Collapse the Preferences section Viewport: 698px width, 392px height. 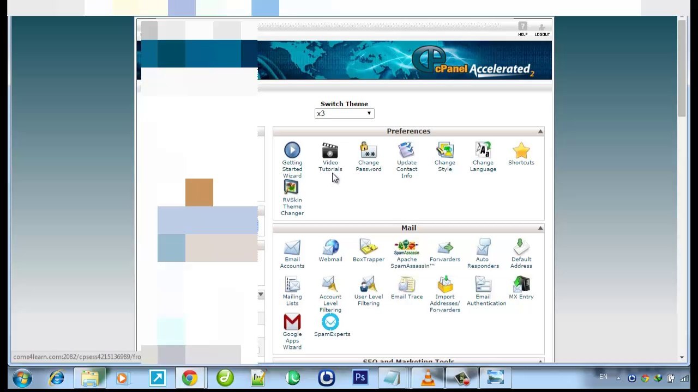tap(540, 131)
